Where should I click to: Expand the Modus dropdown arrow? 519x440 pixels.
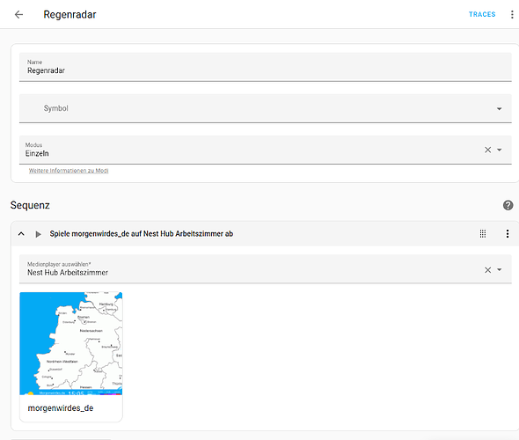click(499, 150)
